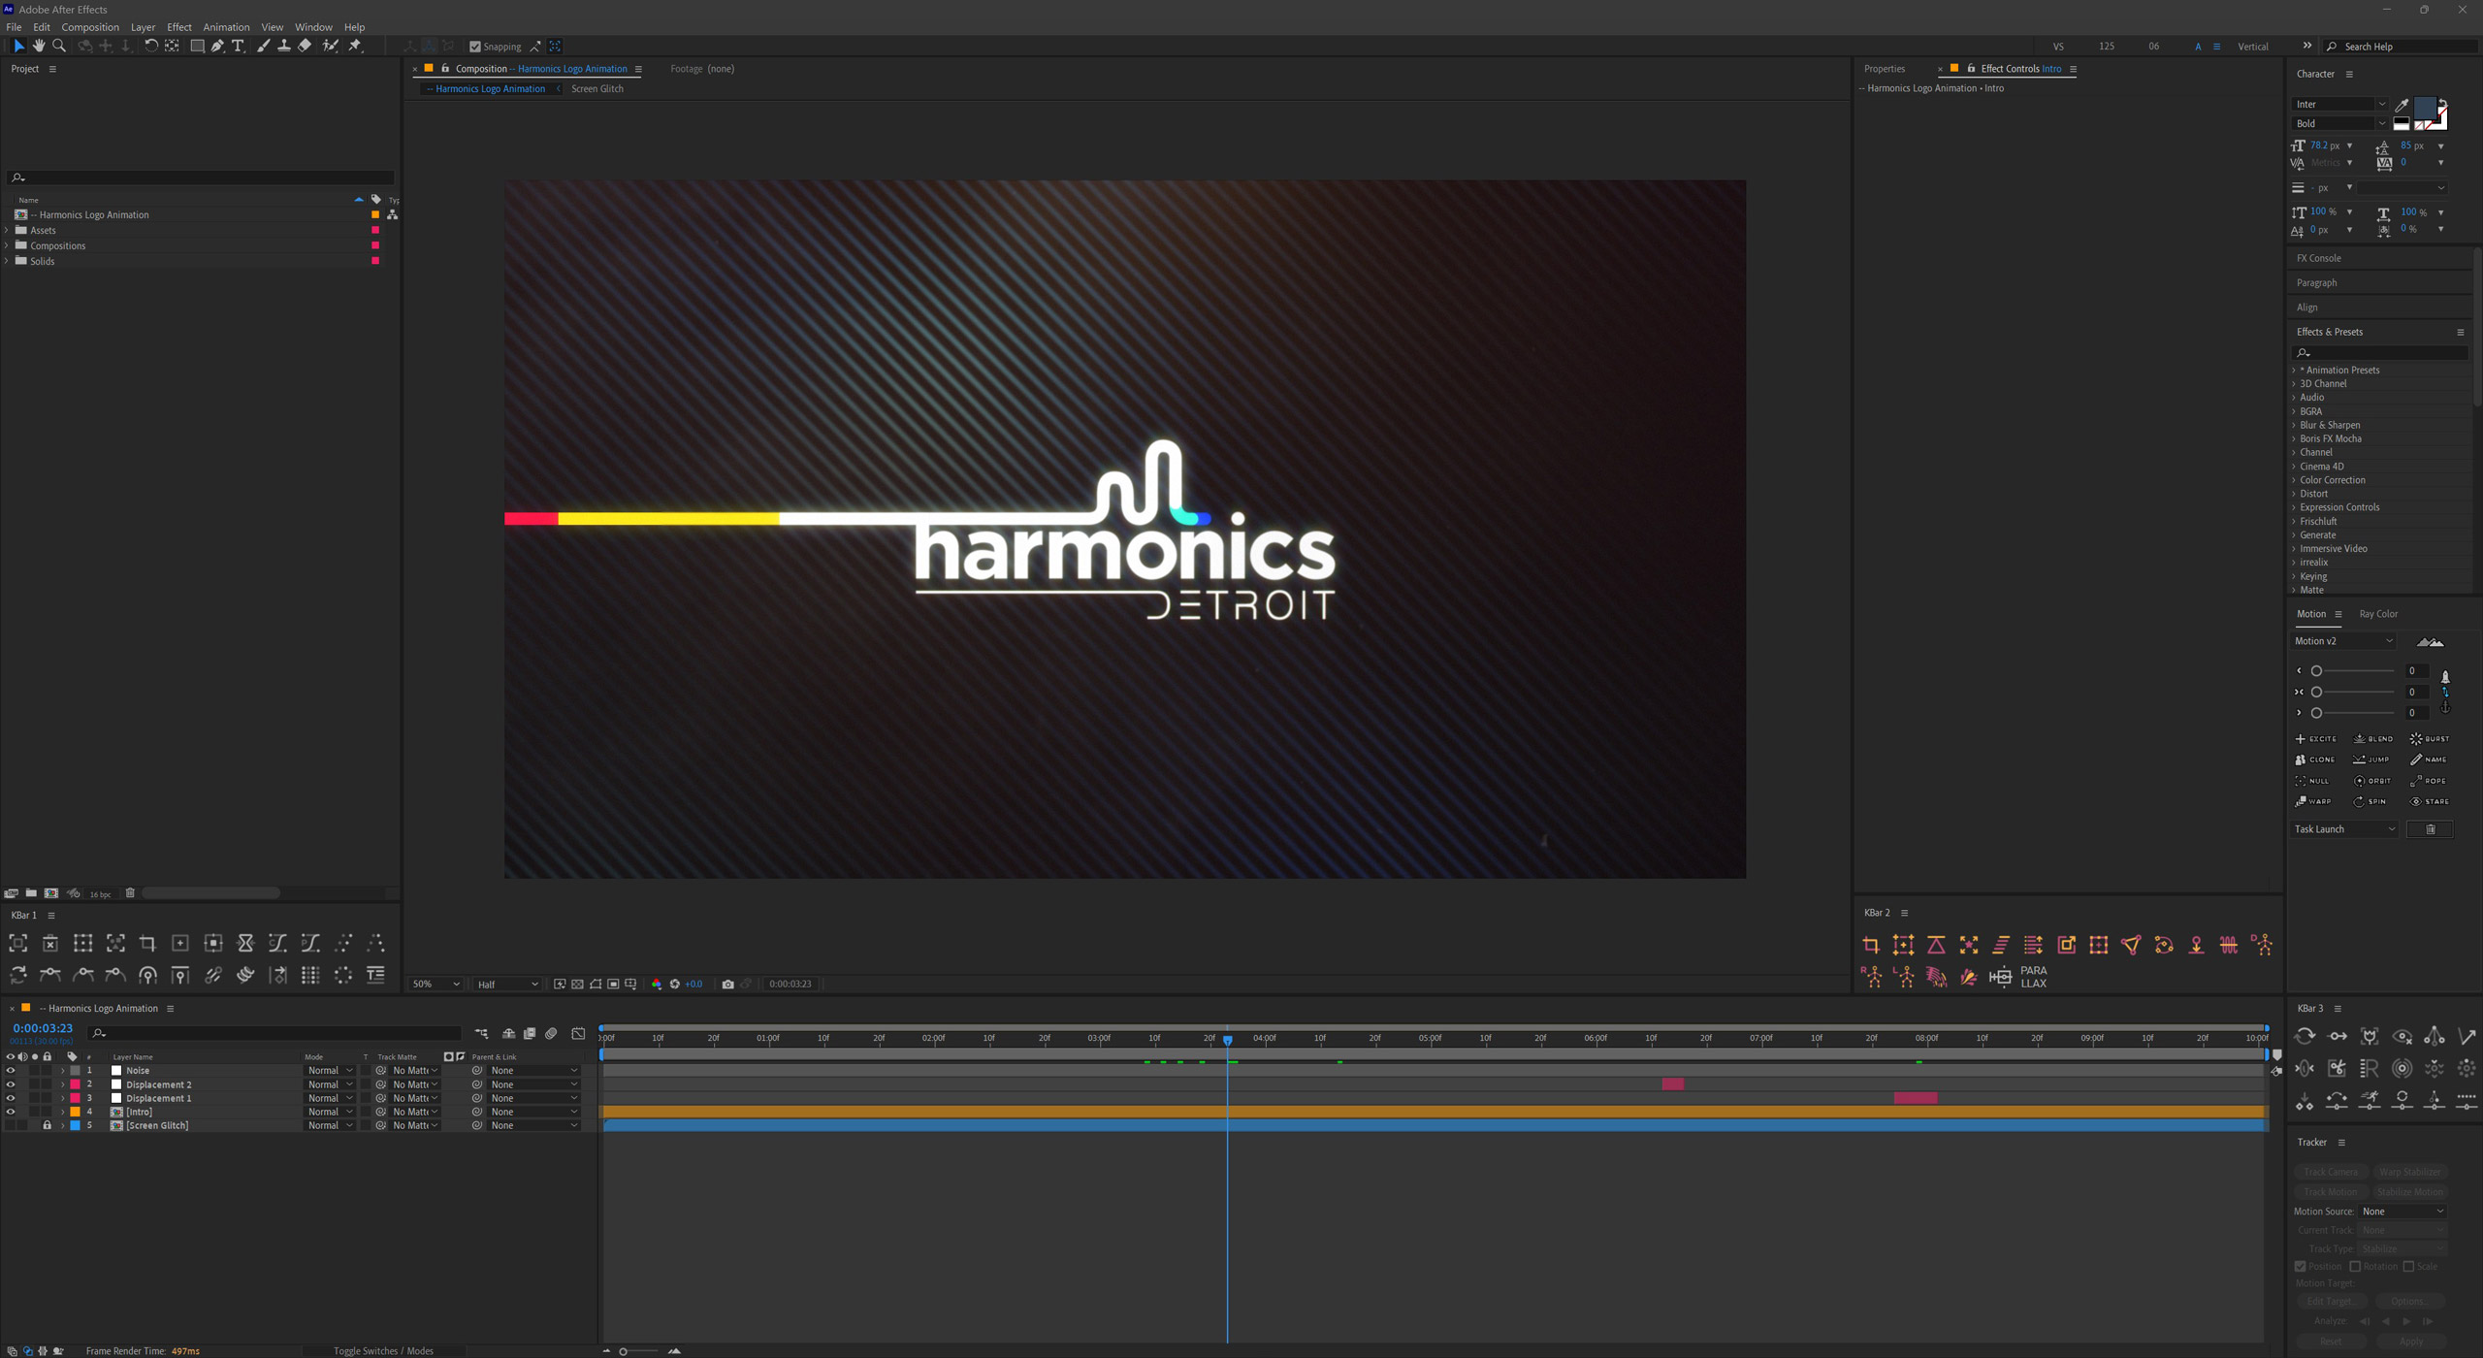Select the Pen tool in toolbar
The height and width of the screenshot is (1358, 2483).
[217, 46]
